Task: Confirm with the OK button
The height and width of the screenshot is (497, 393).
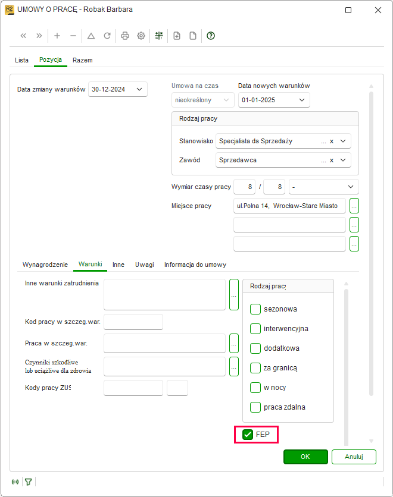Action: [x=305, y=457]
